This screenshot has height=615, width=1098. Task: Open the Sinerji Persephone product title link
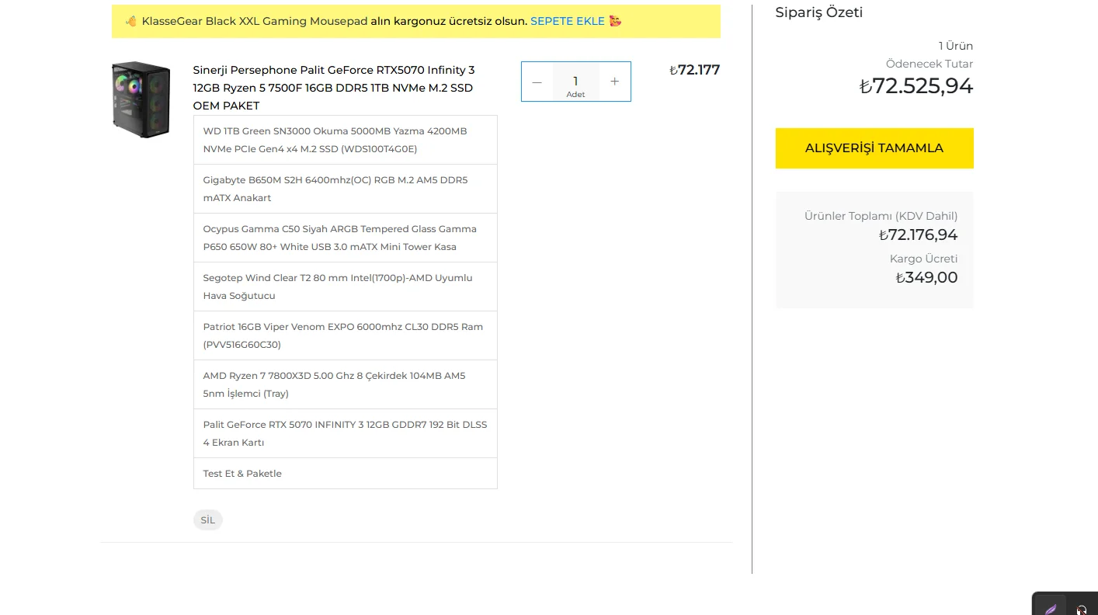(x=333, y=88)
